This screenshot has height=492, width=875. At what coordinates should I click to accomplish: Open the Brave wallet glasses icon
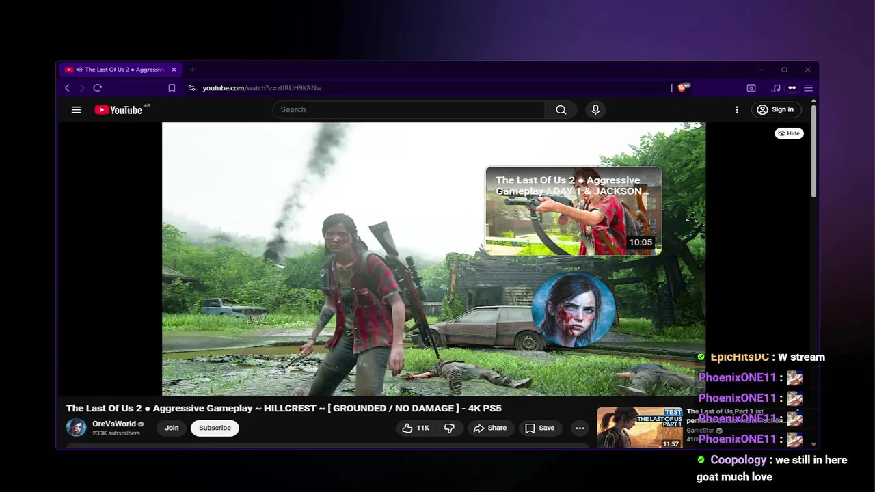(x=792, y=88)
